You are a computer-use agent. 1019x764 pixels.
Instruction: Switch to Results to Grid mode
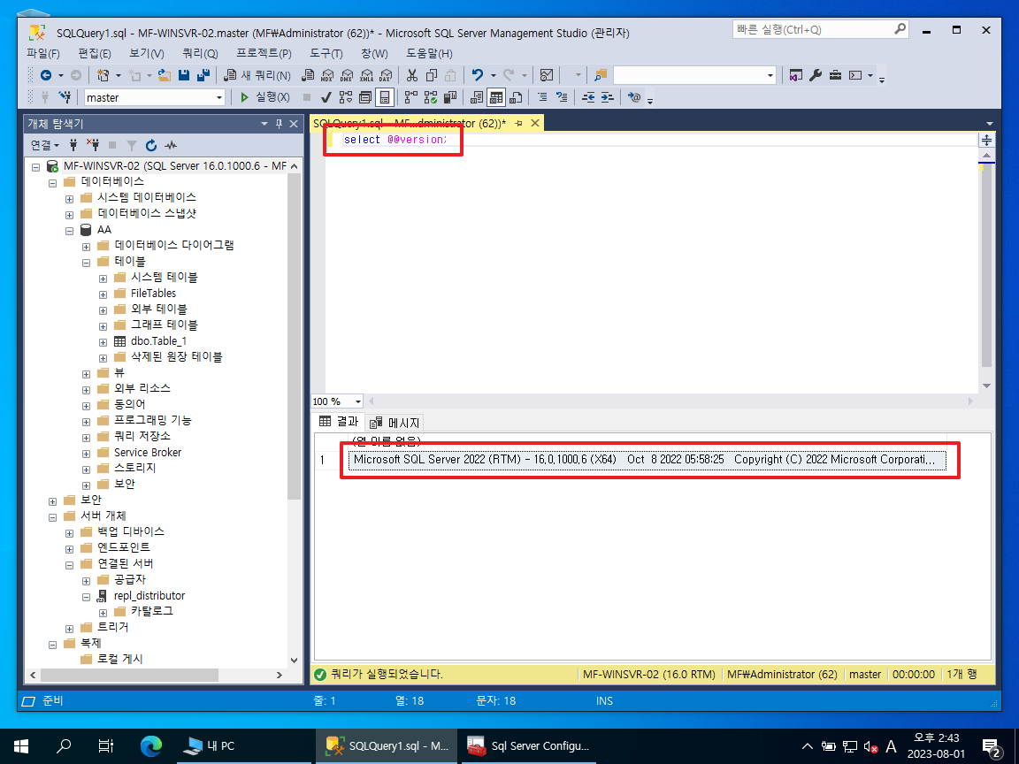click(496, 97)
